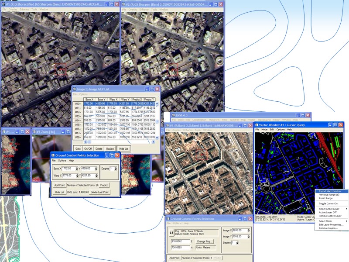Click the Image to Image GCP List title icon
Screen dimensions: 349x262
pos(74,89)
